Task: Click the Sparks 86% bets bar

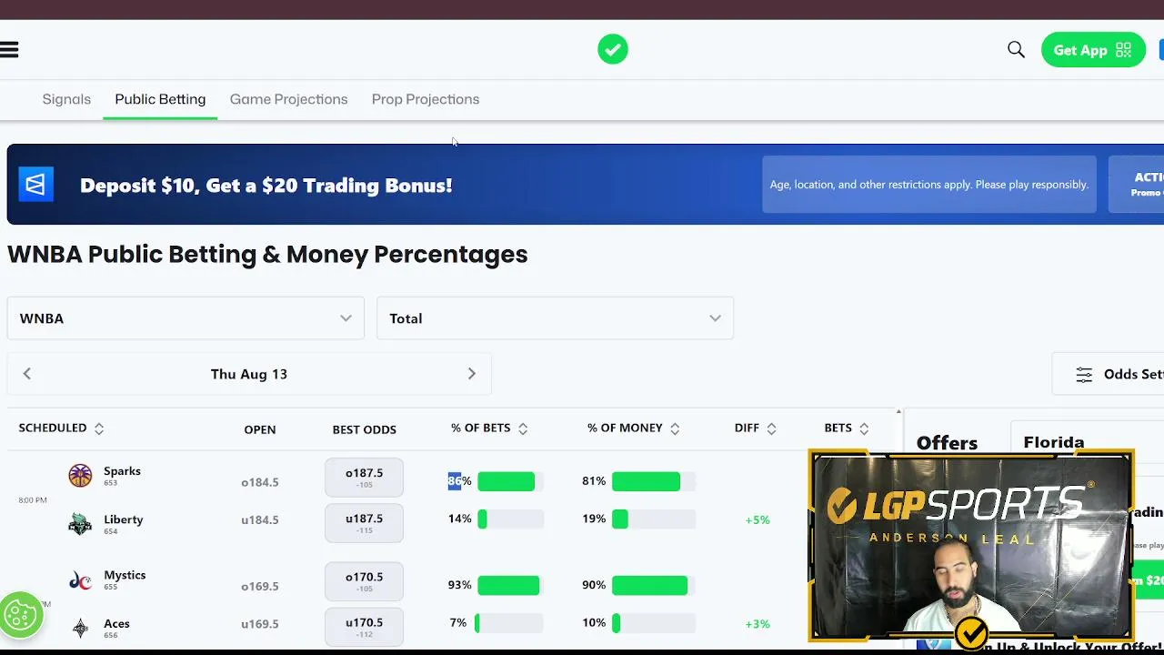Action: coord(510,481)
